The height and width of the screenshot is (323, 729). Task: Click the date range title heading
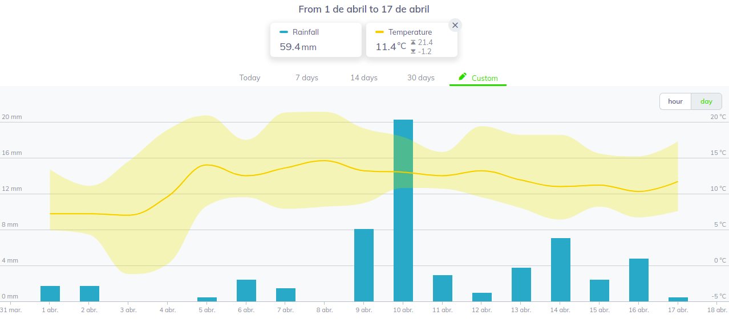364,9
